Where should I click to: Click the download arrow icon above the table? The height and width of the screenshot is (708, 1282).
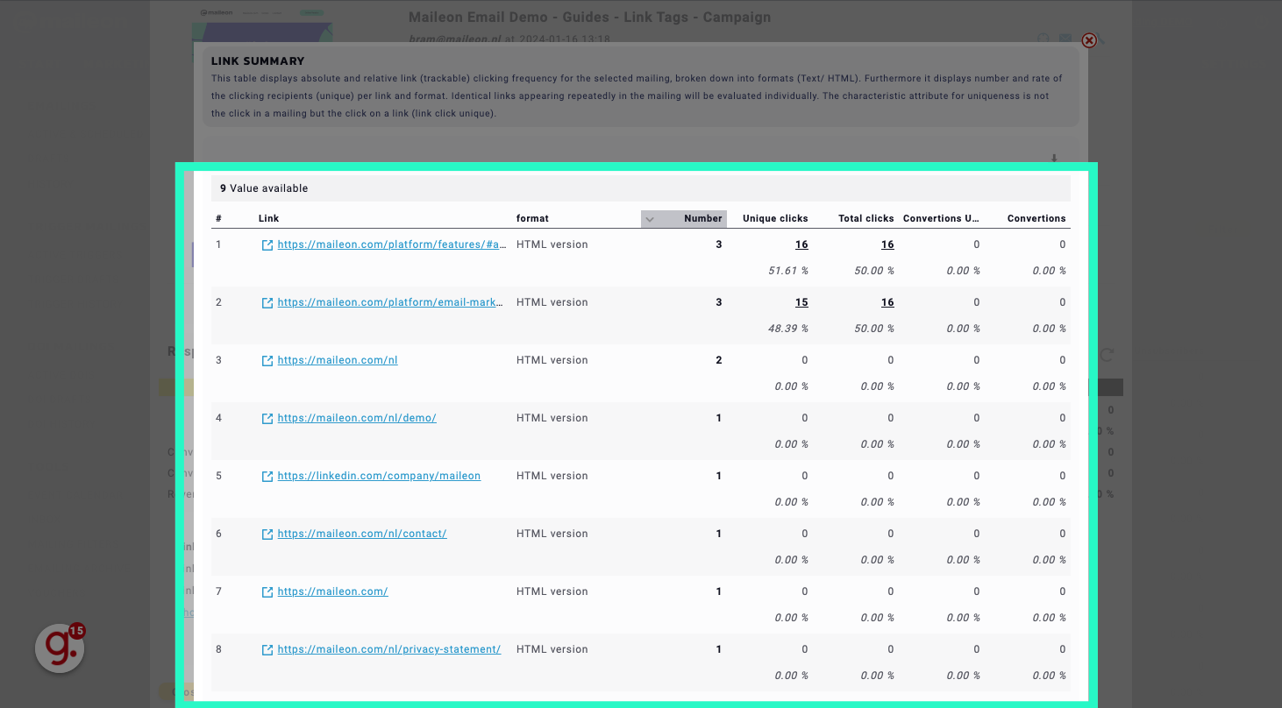coord(1054,159)
